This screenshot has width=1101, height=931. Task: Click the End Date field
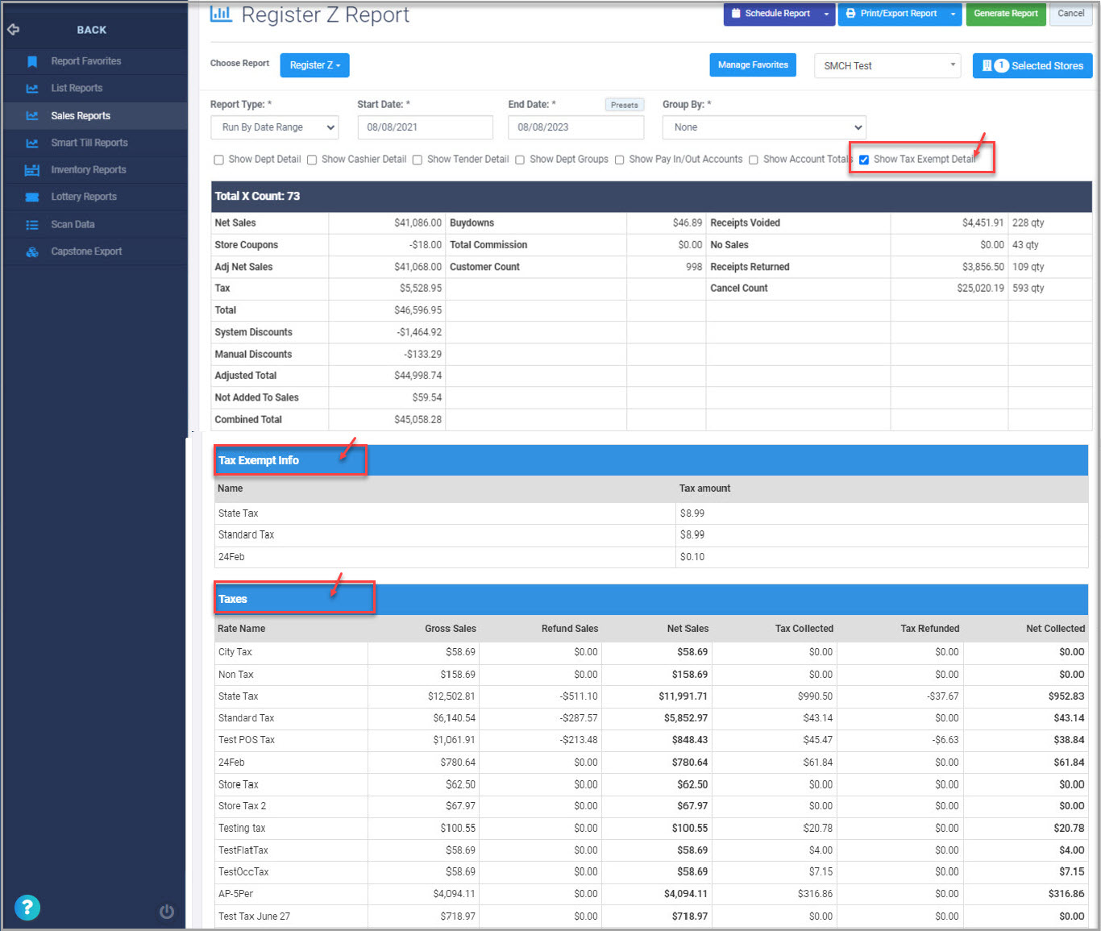tap(575, 127)
